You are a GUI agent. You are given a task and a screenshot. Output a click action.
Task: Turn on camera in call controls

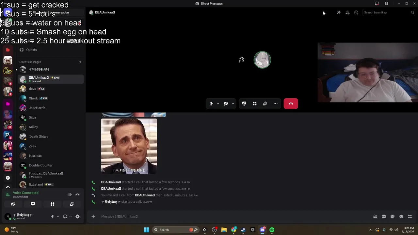(x=226, y=103)
